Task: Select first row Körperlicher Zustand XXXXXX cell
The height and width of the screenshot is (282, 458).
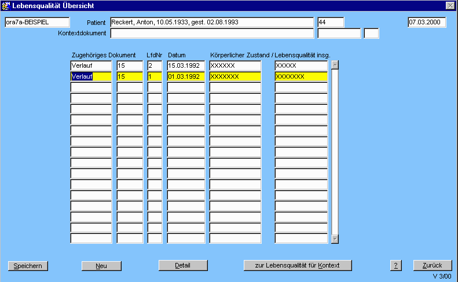Action: tap(235, 66)
